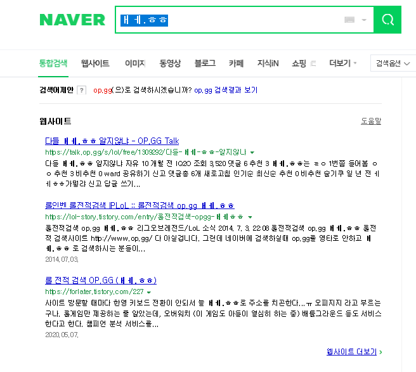Open the 검색옵션 dropdown
This screenshot has width=416, height=372.
(393, 63)
